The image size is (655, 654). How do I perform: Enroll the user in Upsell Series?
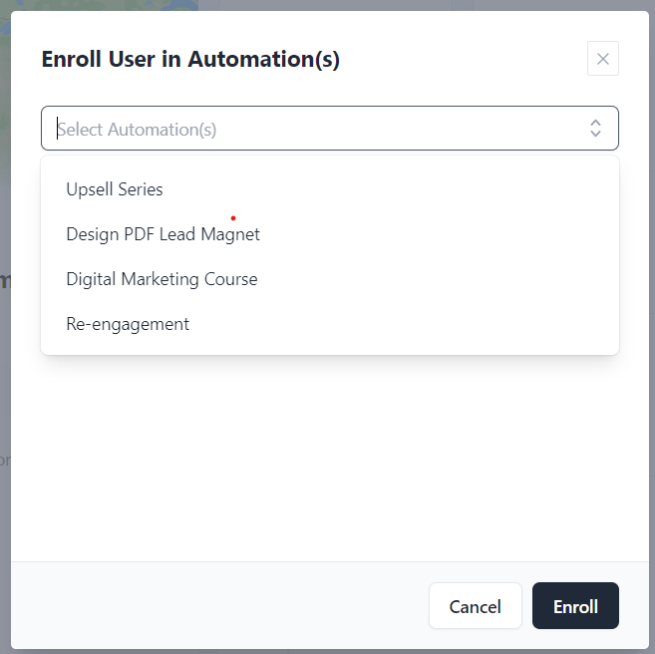point(115,189)
